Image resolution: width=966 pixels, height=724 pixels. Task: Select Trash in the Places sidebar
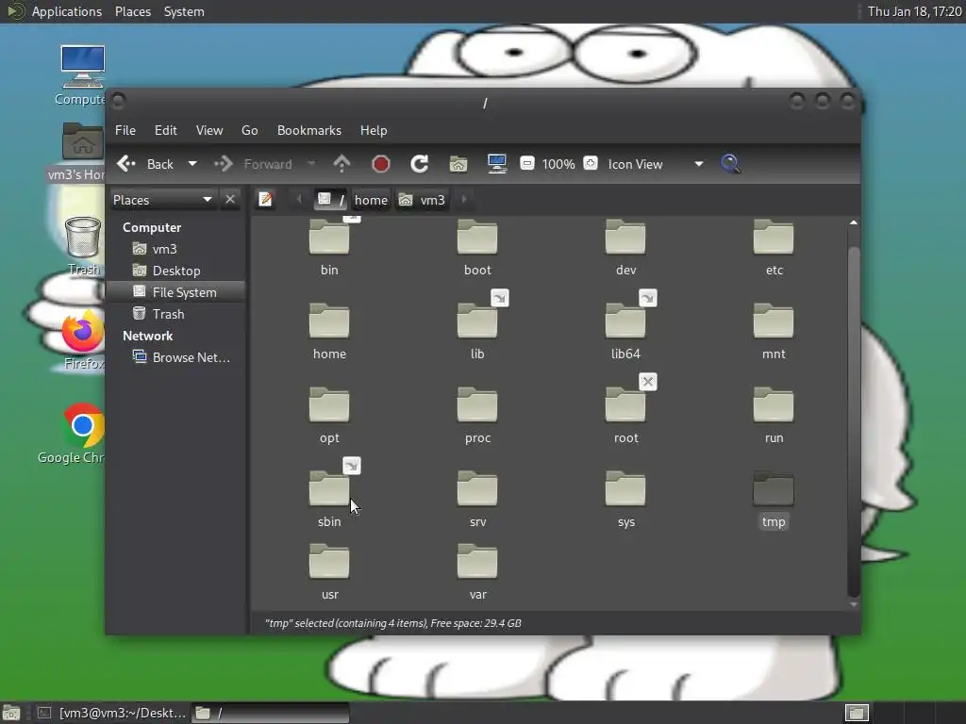176,314
